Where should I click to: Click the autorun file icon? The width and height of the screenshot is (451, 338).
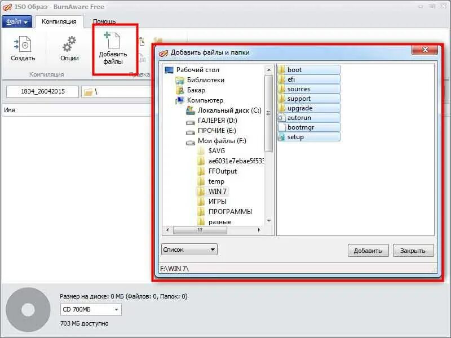(x=282, y=118)
